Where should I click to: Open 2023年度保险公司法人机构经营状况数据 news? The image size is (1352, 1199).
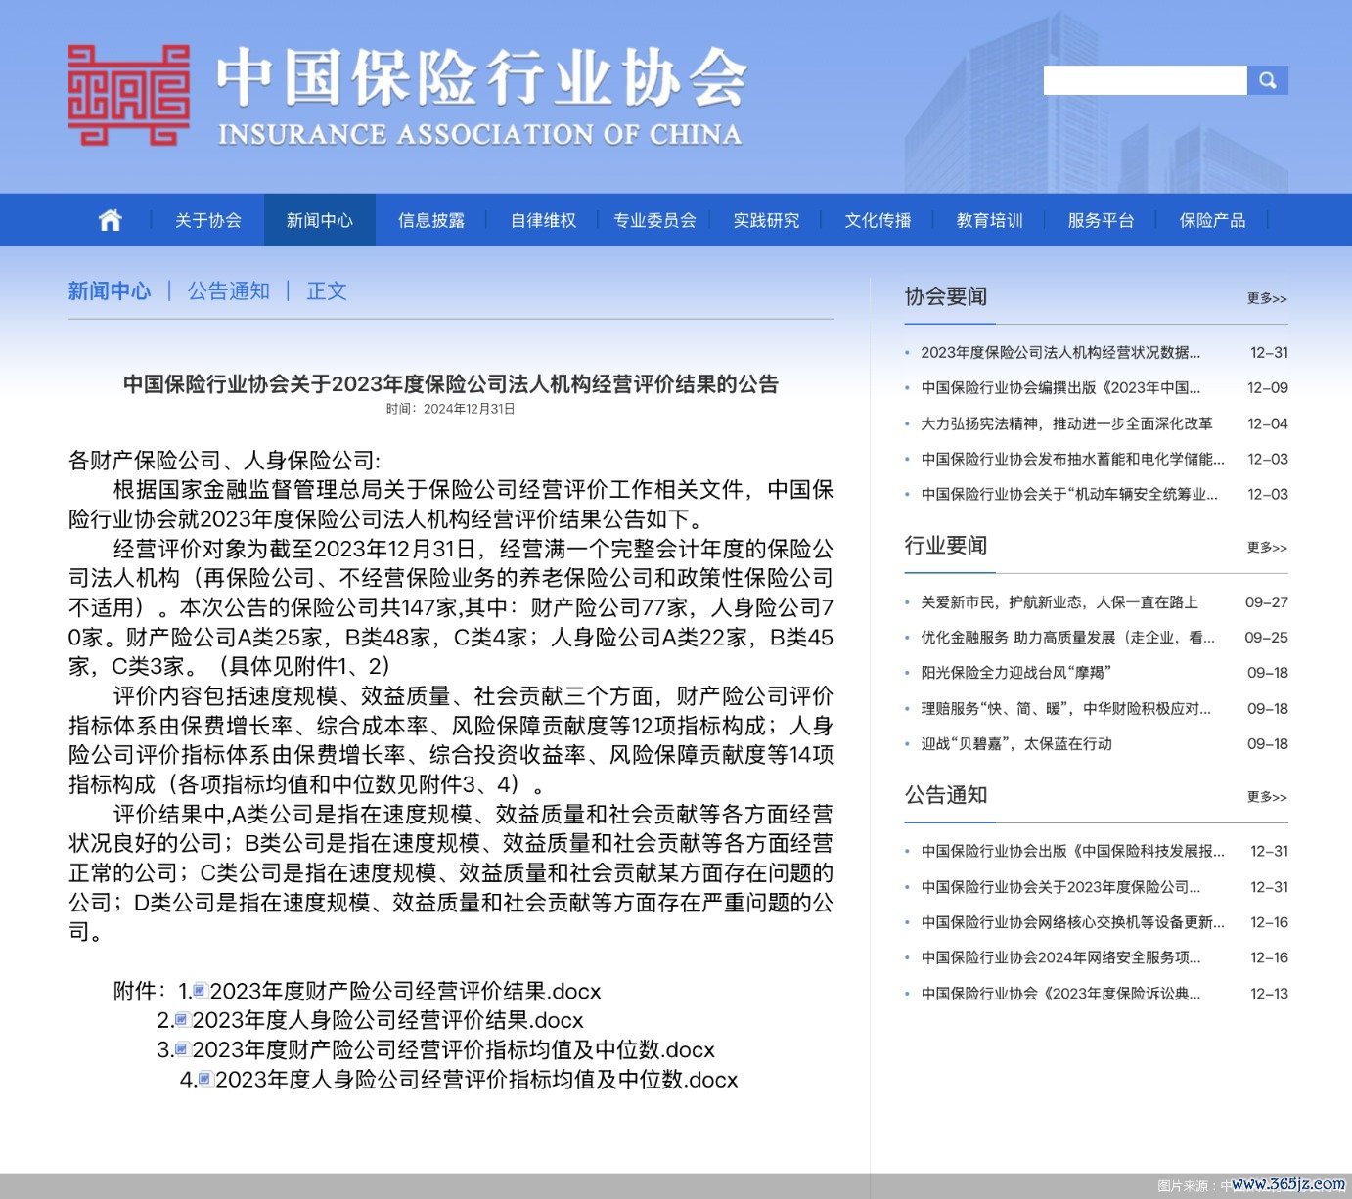click(1060, 352)
